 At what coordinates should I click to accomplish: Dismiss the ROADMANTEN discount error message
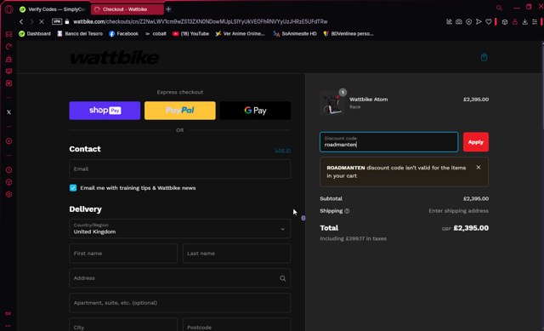(479, 168)
